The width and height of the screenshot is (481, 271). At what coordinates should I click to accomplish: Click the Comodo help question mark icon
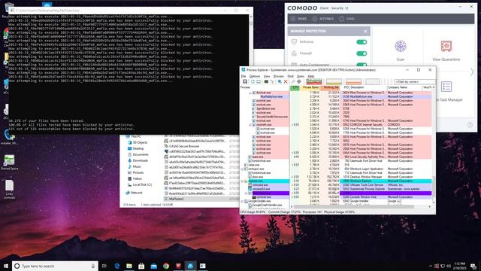470,125
